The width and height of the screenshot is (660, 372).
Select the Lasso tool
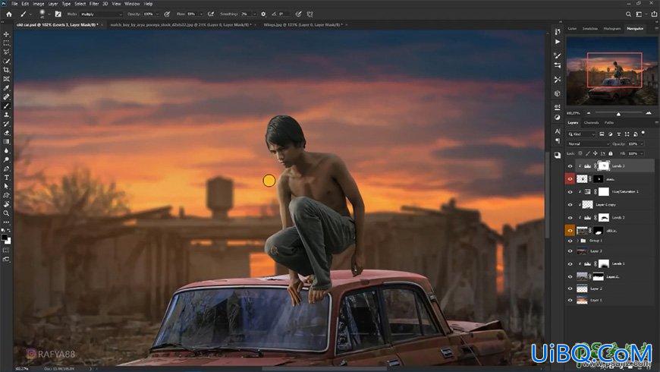(6, 52)
